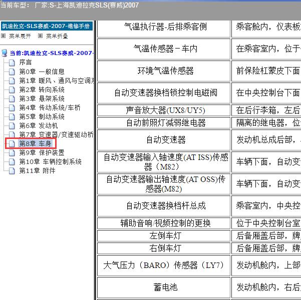301x300 pixels.
Task: Select the root node 当前:凯迪拉克-SLS赛威-2007
Action: click(52, 53)
